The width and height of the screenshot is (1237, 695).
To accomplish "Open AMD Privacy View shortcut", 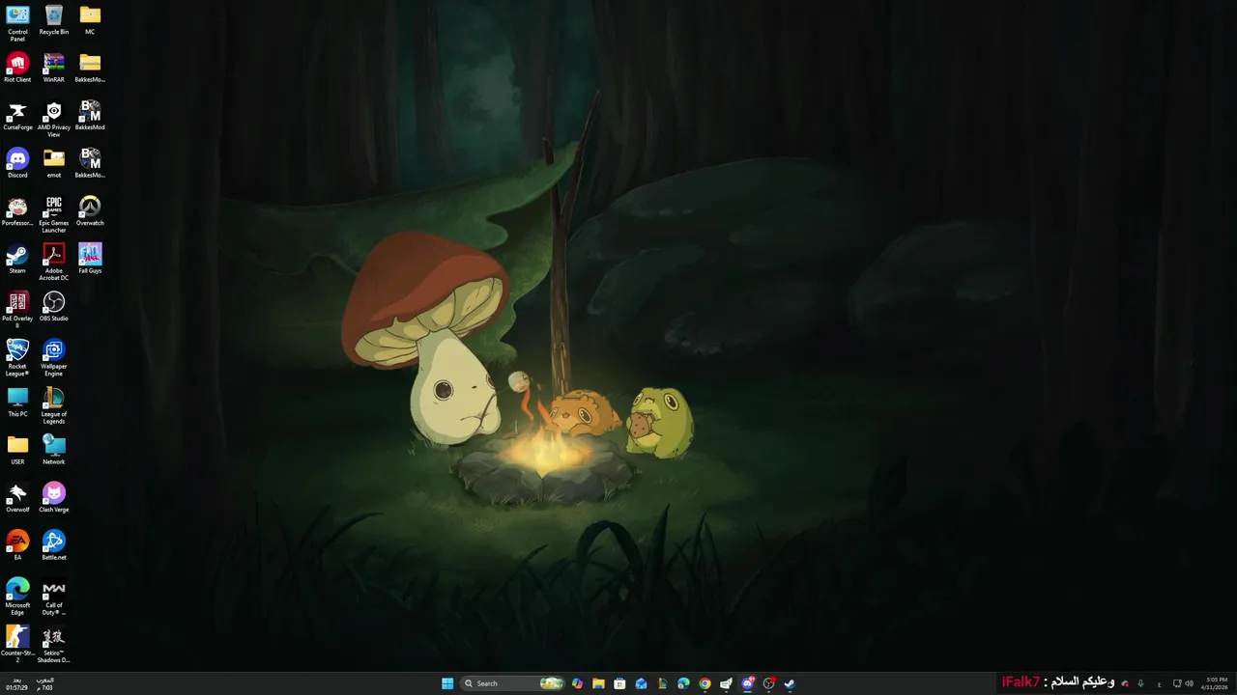I will (x=54, y=119).
